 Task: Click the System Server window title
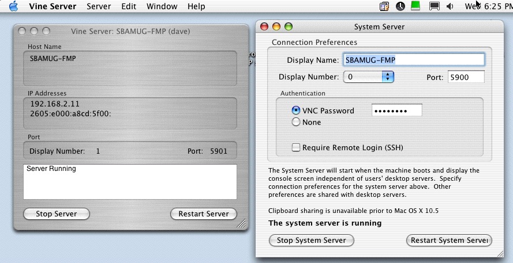click(x=379, y=26)
